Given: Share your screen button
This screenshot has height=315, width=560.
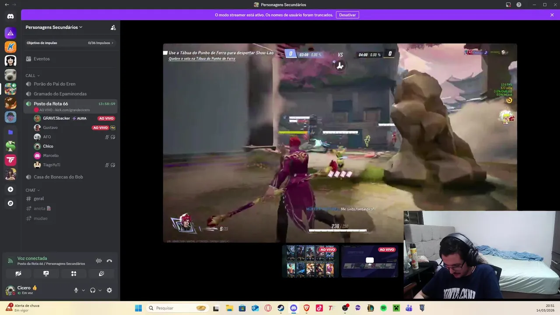Looking at the screenshot, I should pos(46,273).
